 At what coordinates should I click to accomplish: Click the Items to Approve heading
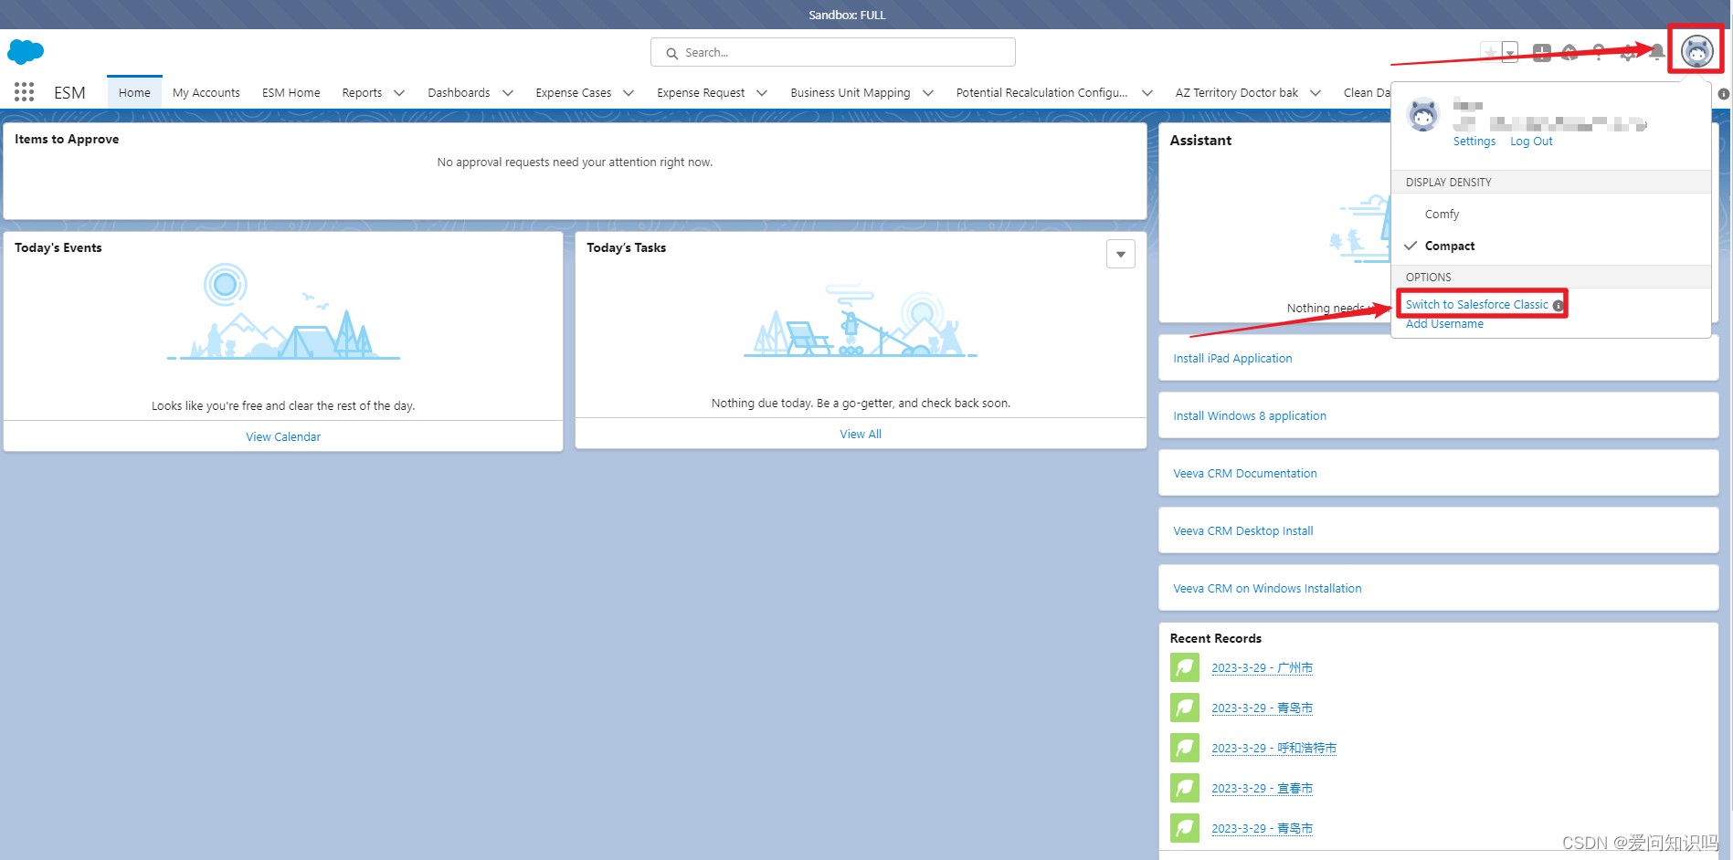point(67,139)
